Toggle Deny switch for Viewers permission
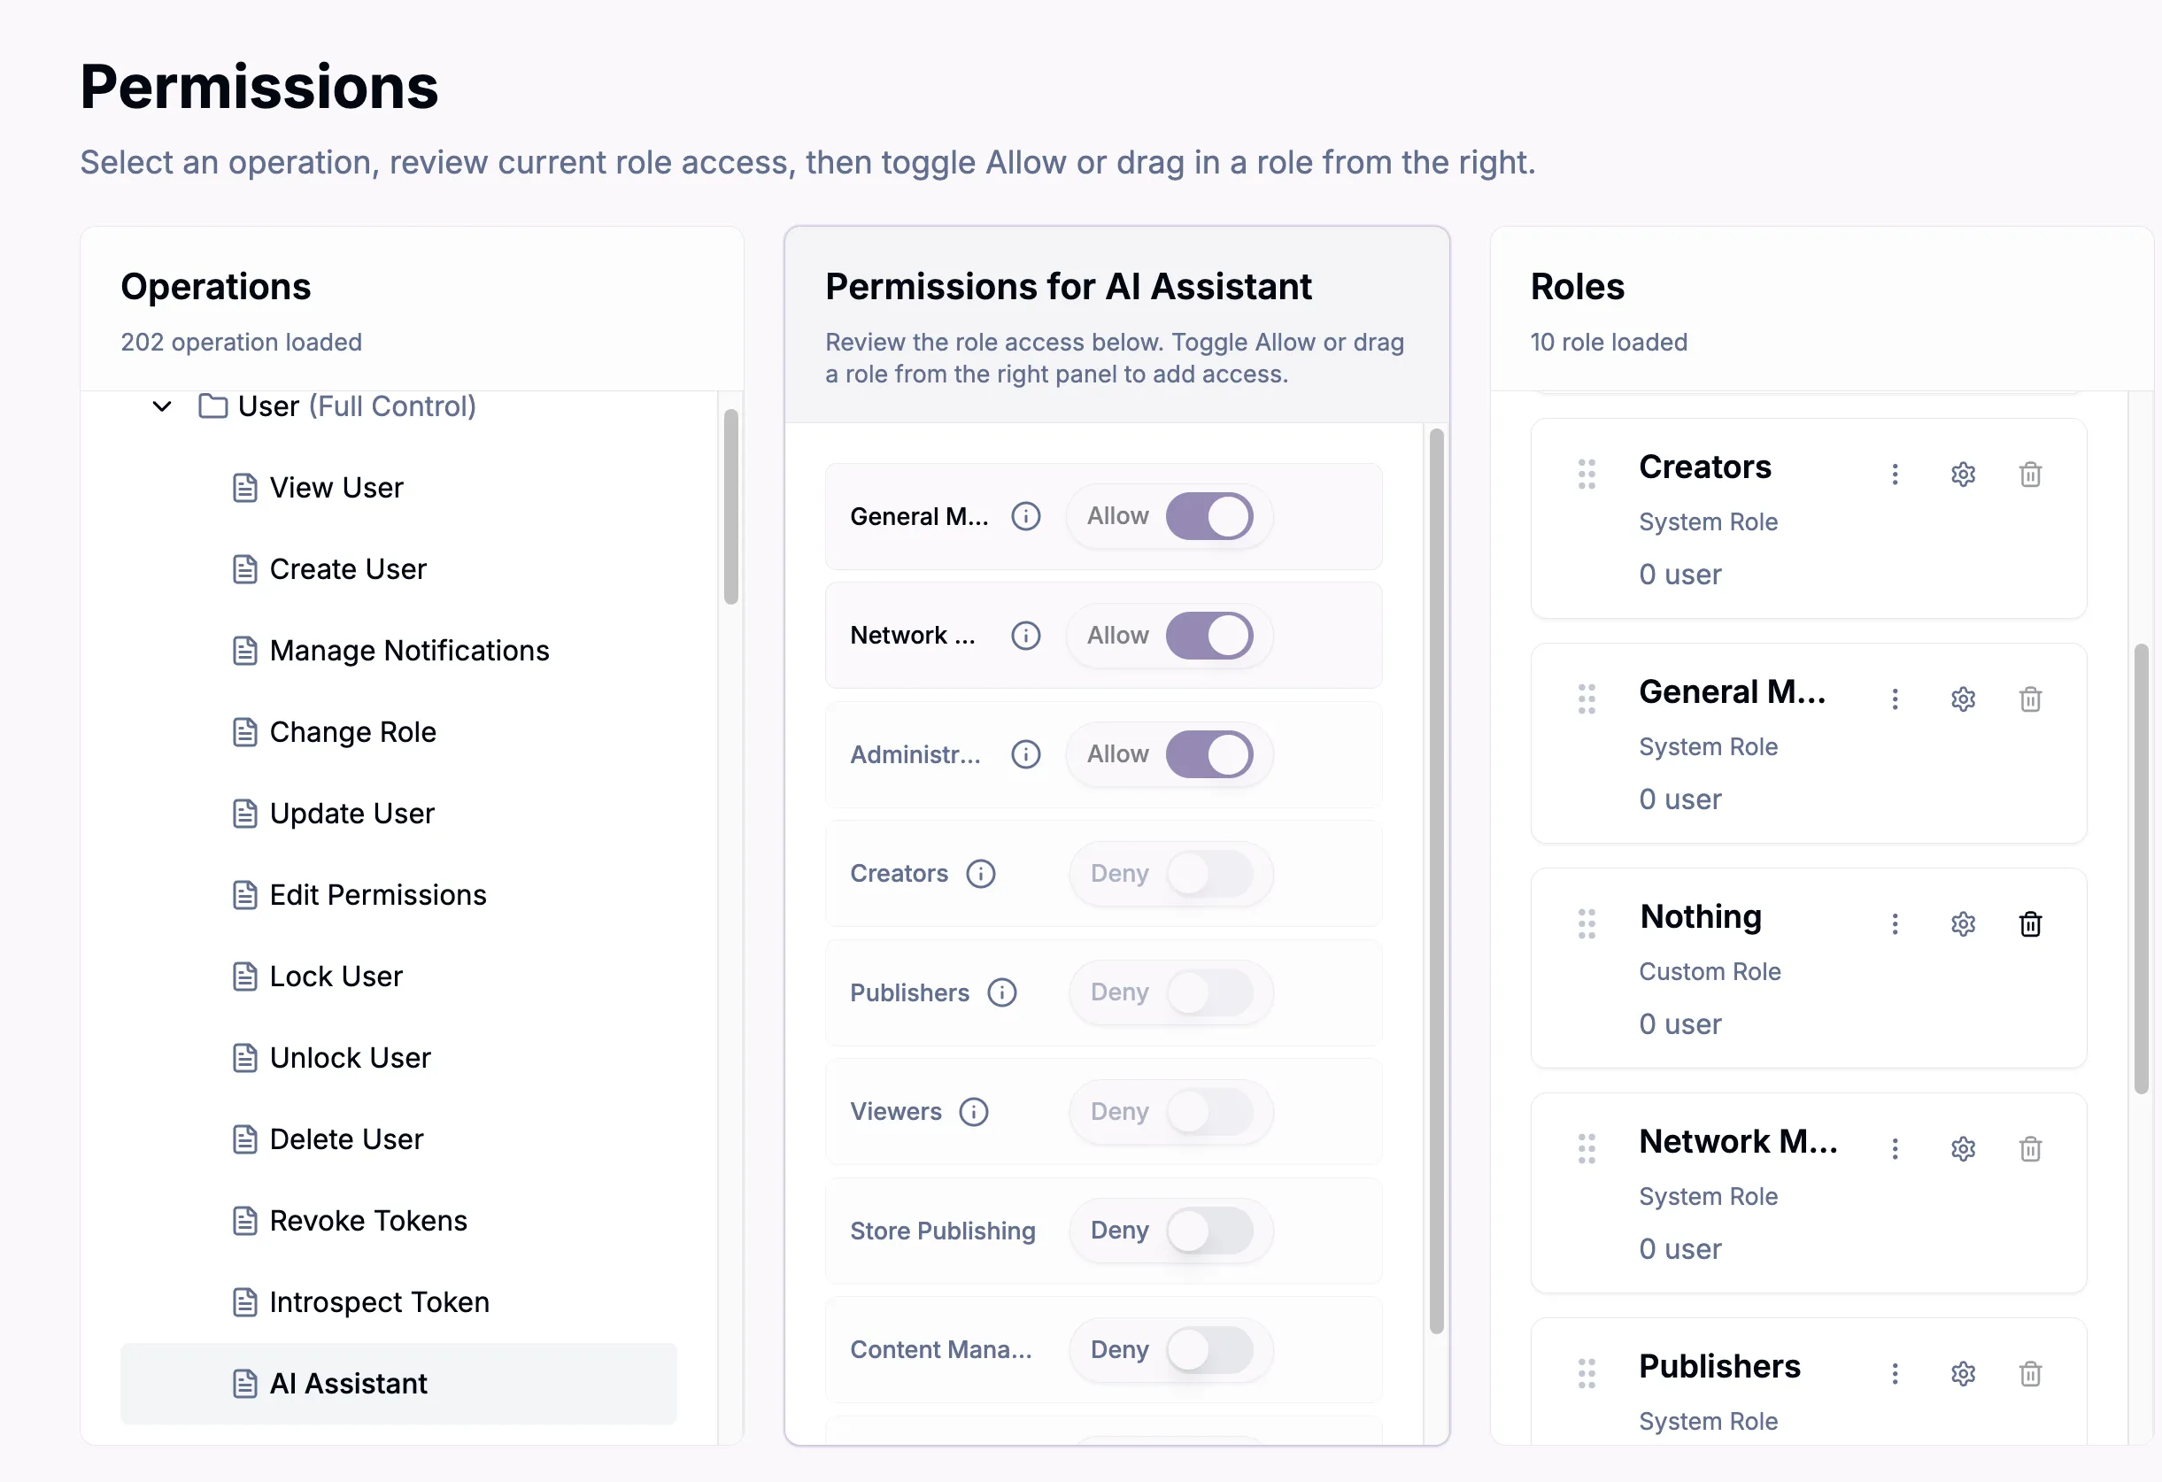This screenshot has height=1482, width=2162. tap(1209, 1112)
